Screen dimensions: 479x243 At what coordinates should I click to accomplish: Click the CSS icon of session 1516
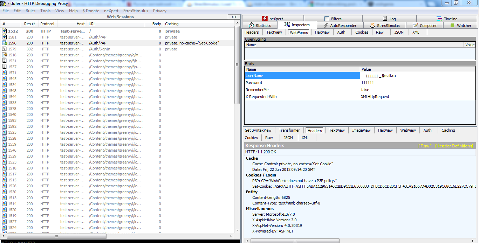5,55
